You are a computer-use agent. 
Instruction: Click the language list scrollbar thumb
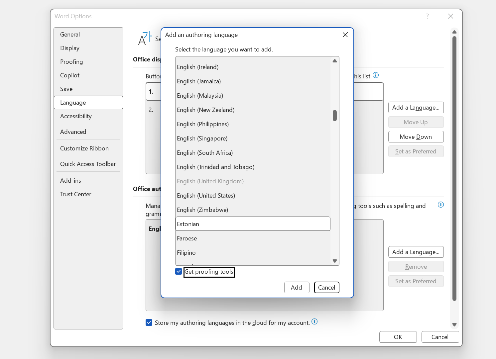(x=335, y=116)
